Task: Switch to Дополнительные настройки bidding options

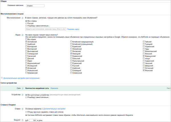Action: 54,109
